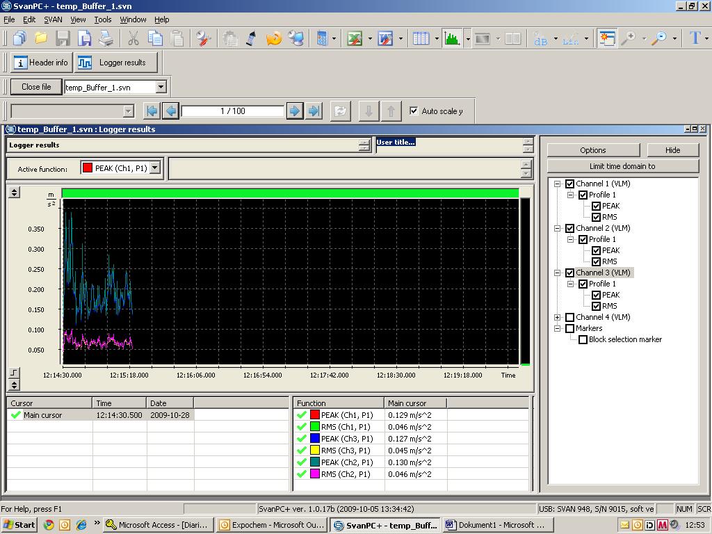Click the magenta RMS (Ch2, P1) color swatch
Image resolution: width=712 pixels, height=534 pixels.
pyautogui.click(x=315, y=474)
